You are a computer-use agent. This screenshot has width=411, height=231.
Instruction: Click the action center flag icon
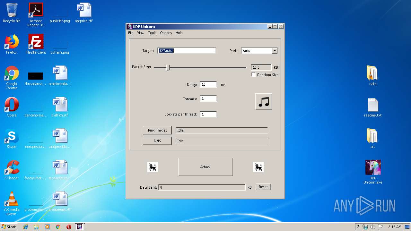[380, 227]
